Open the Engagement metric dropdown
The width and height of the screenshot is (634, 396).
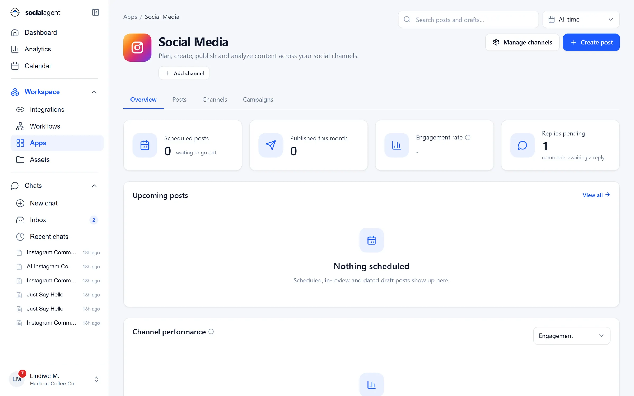coord(572,336)
